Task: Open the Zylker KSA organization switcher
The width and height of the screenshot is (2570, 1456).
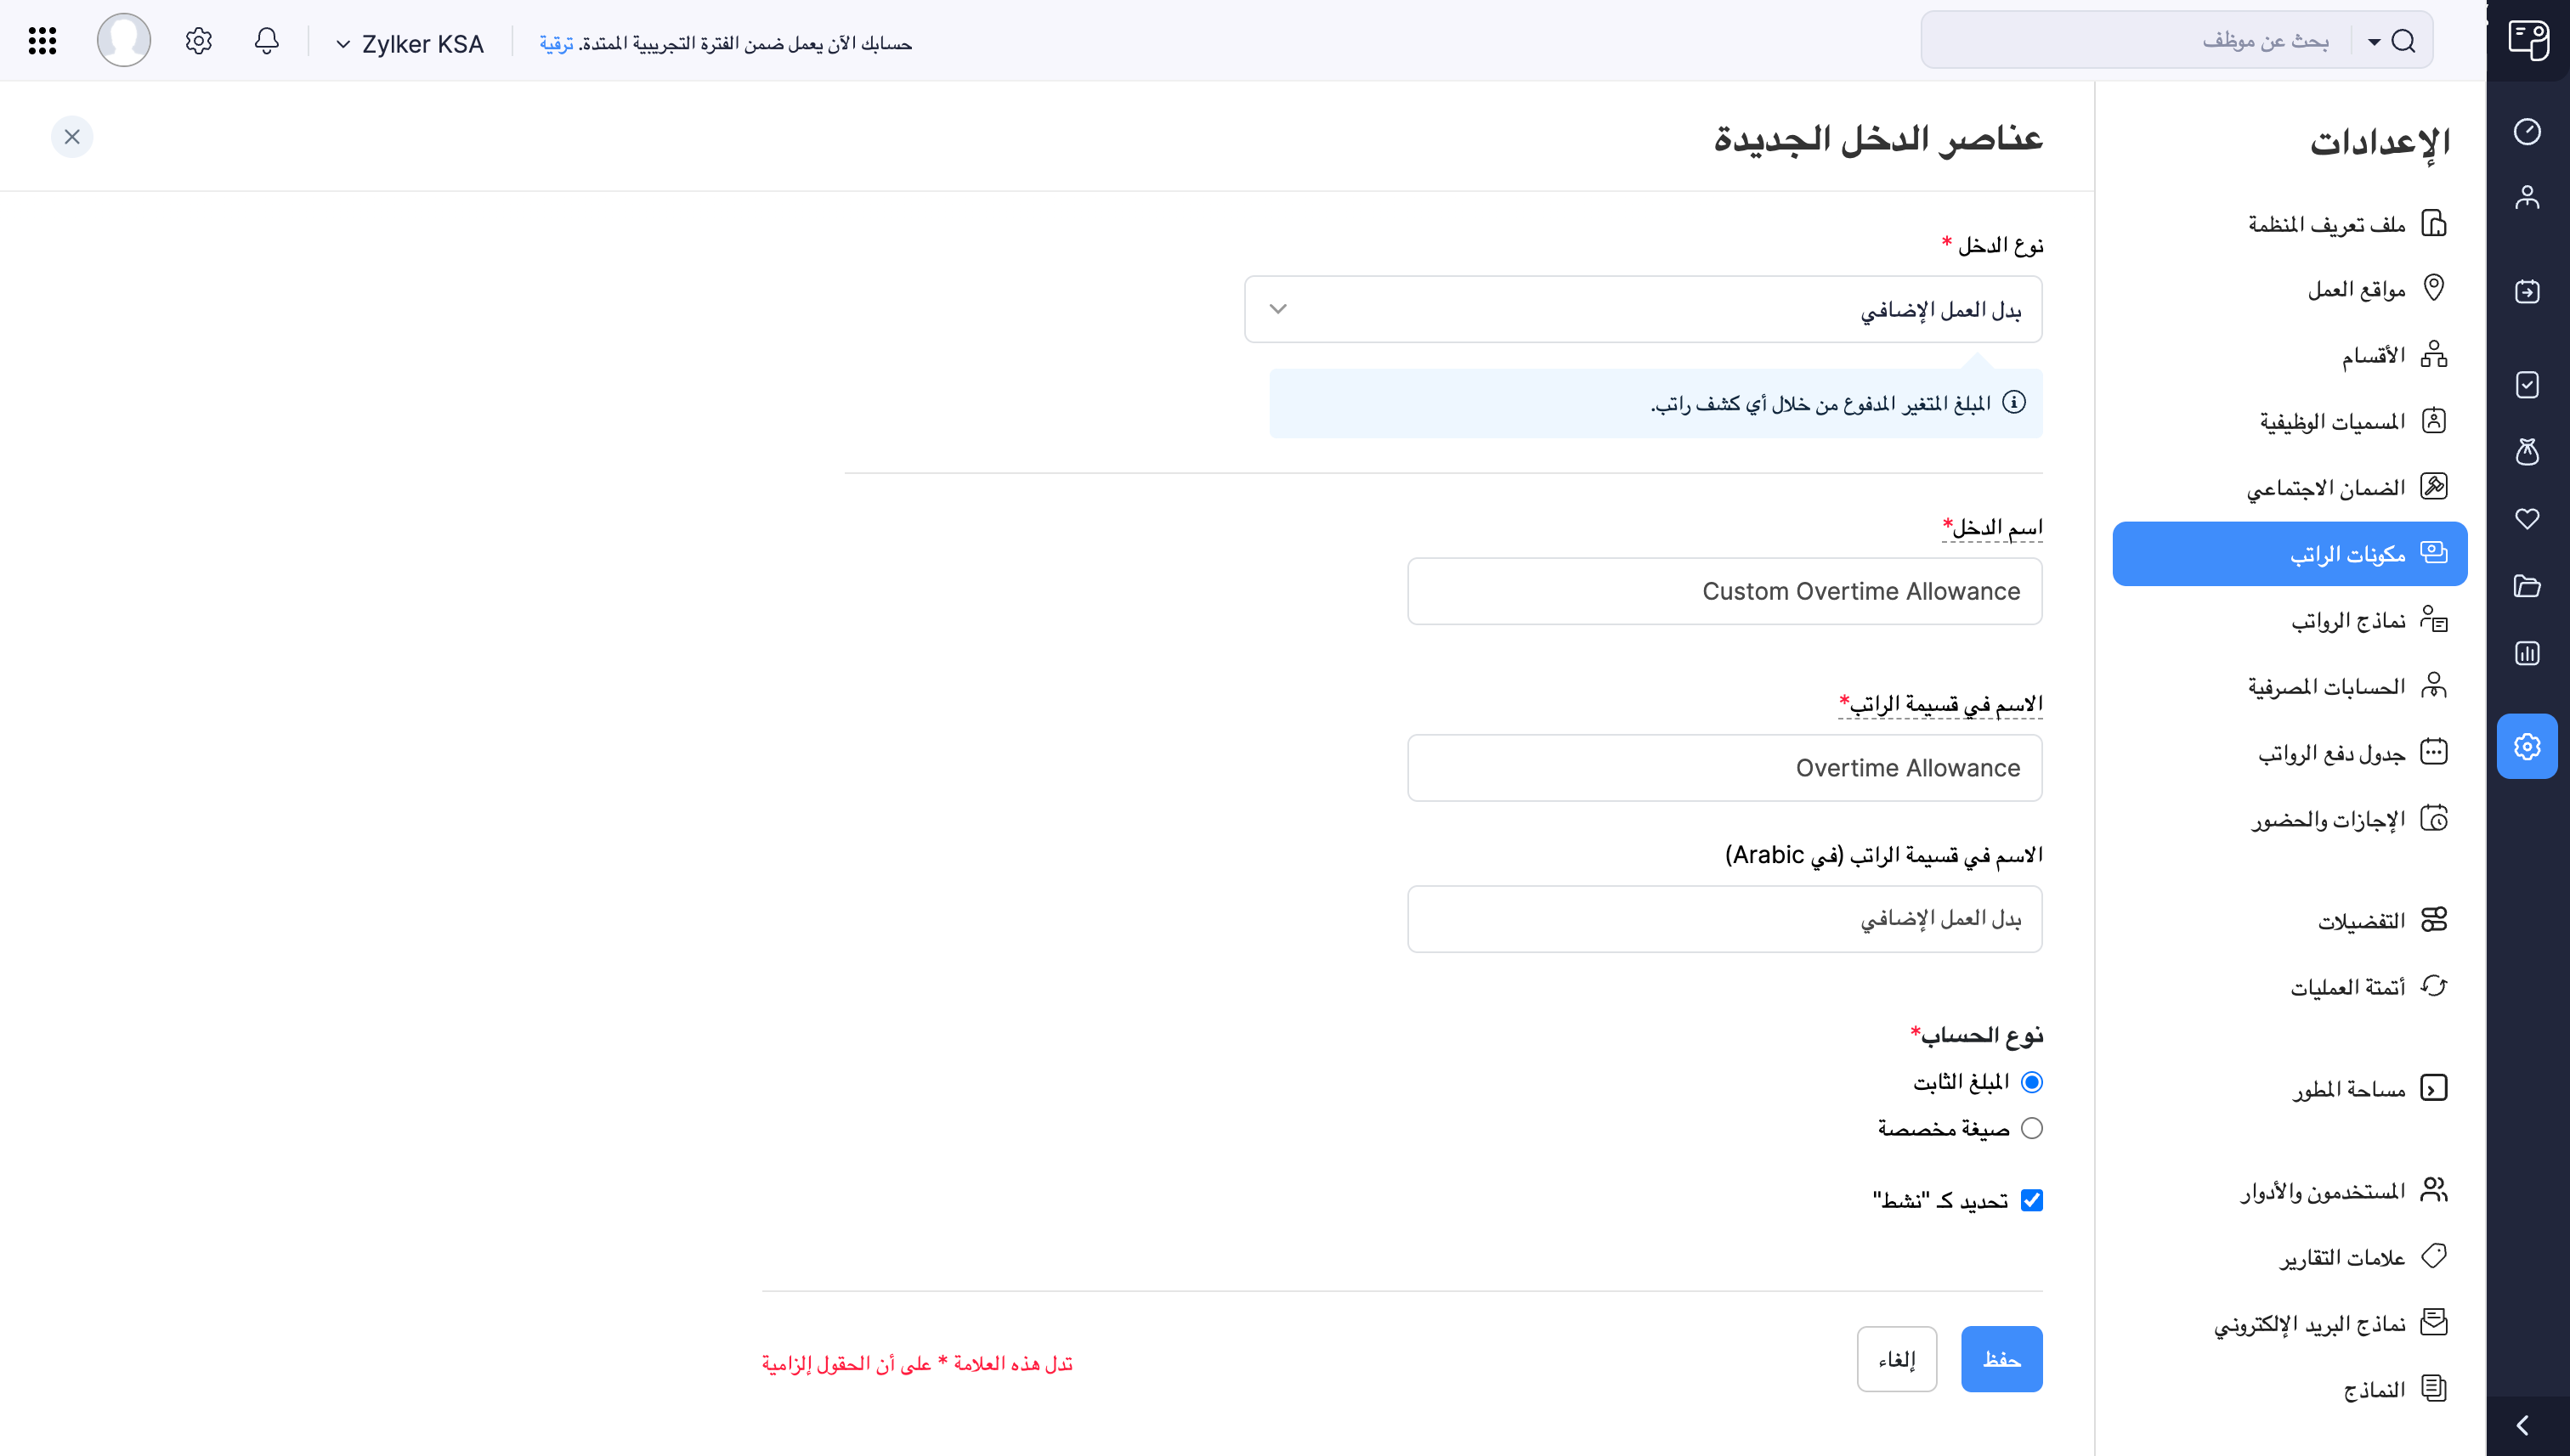Action: coord(410,44)
